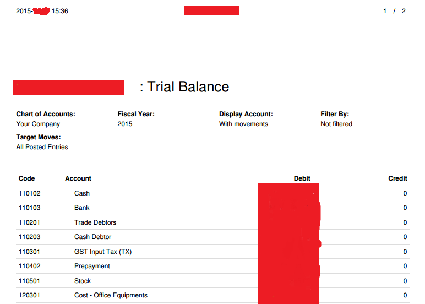Screen dimensions: 425x304
Task: Click the Trial Balance report title
Action: [x=188, y=87]
